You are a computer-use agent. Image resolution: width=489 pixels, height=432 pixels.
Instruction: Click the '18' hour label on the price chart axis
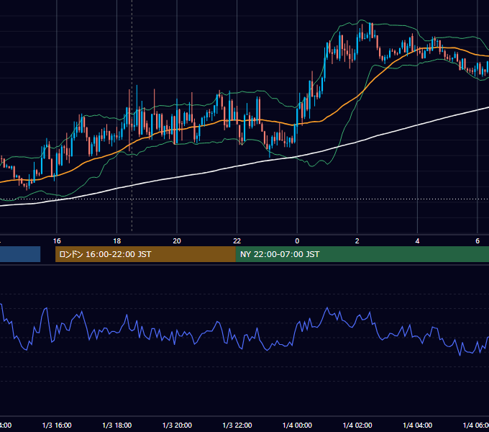[116, 241]
